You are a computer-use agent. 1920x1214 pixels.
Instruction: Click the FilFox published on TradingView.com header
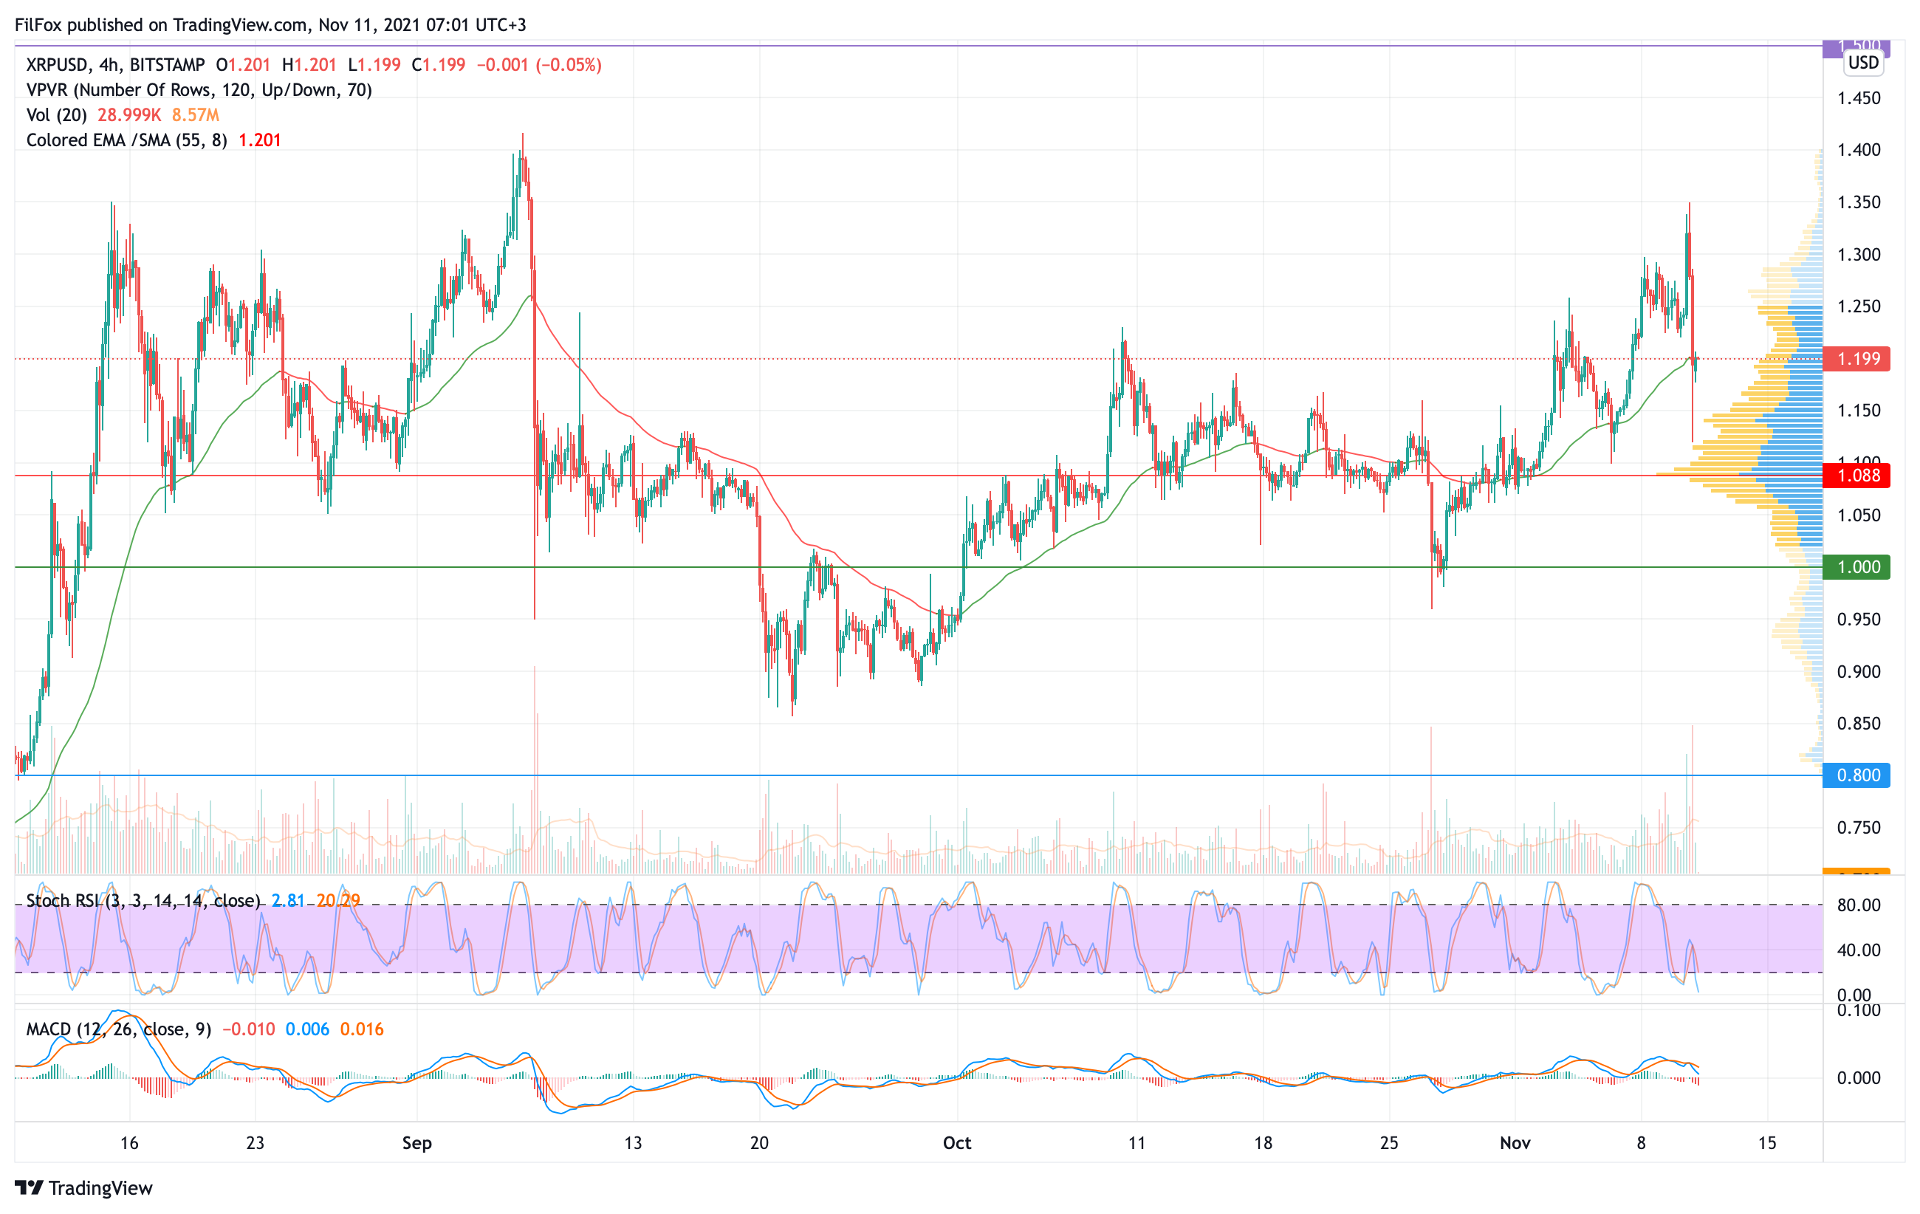coord(270,24)
